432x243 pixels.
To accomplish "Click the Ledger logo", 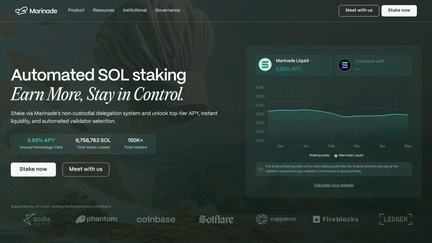I will (396, 219).
